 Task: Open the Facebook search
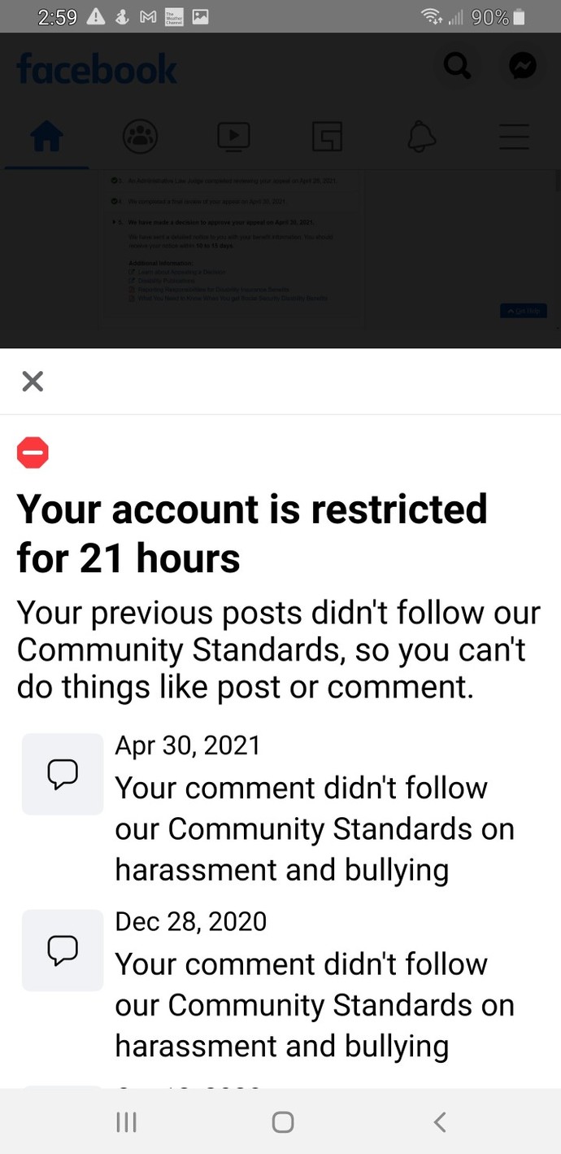point(457,66)
